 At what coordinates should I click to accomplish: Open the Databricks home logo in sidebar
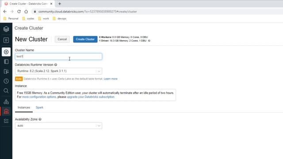[6, 29]
